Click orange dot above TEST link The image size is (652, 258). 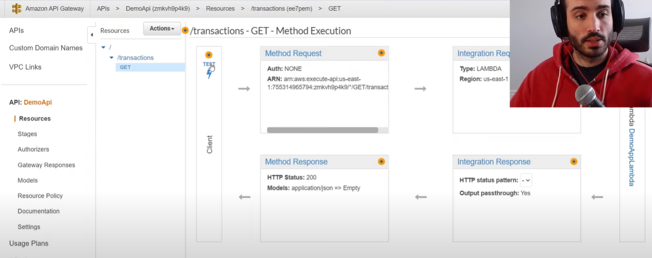click(x=209, y=55)
